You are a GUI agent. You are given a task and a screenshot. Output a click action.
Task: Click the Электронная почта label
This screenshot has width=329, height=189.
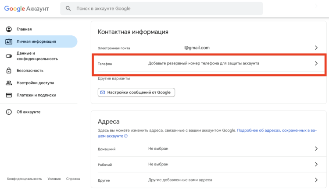point(114,48)
